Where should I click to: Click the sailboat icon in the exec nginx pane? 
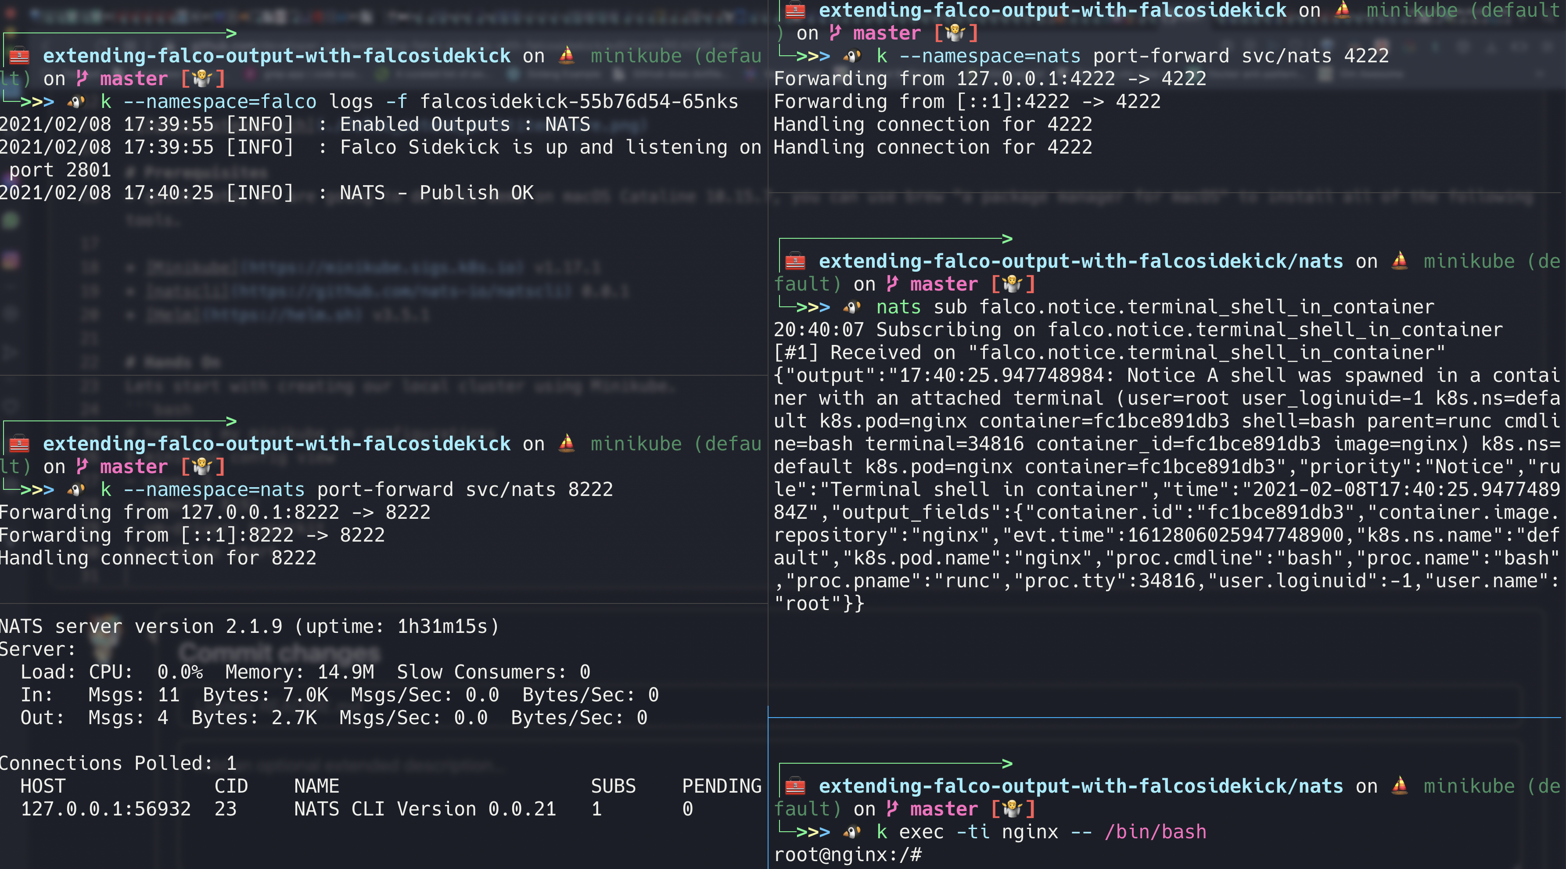1399,786
